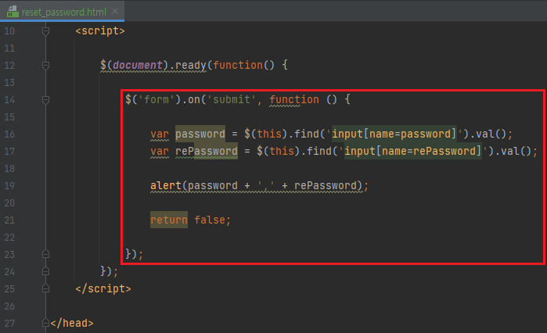The image size is (547, 333).
Task: Click the closing </script> tag
Action: (x=103, y=288)
